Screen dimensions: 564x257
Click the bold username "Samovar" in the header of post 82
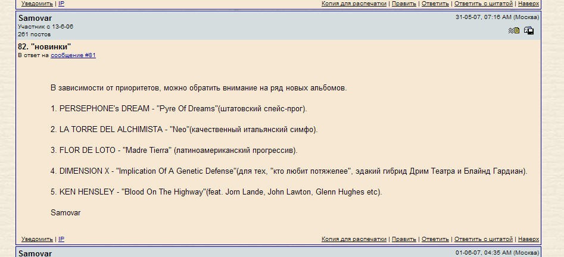point(35,18)
